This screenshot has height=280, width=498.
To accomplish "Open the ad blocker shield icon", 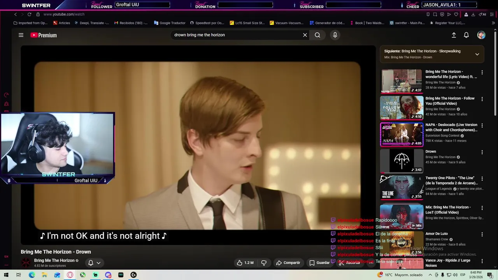I will (x=442, y=14).
